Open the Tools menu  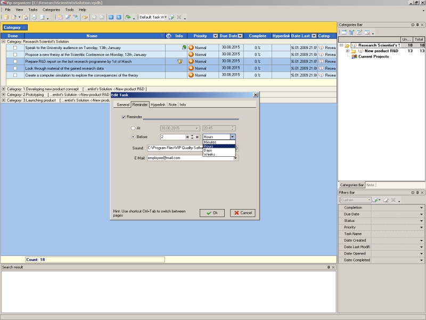click(69, 10)
